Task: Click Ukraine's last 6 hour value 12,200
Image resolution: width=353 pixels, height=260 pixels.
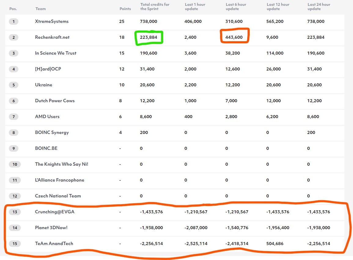Action: point(233,85)
